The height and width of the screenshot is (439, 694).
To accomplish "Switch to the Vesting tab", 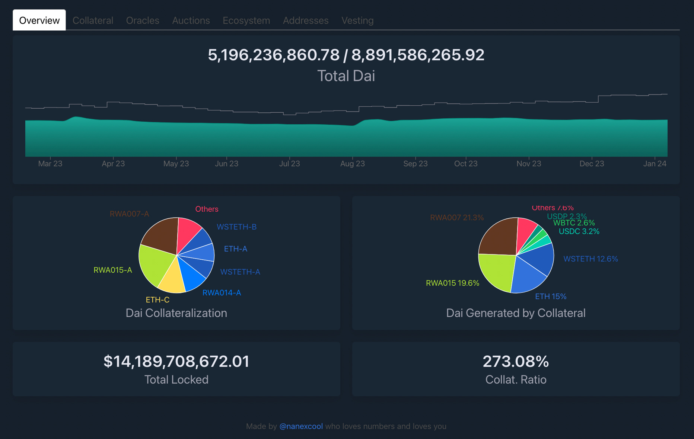I will (357, 20).
